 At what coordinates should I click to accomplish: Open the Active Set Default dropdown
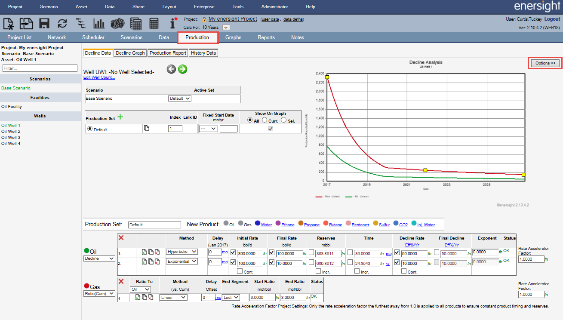pyautogui.click(x=180, y=98)
